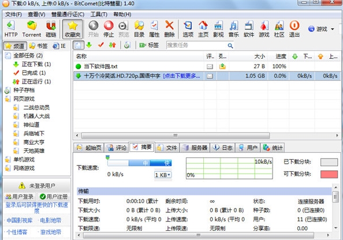The width and height of the screenshot is (343, 240).
Task: Stop the task with 停止 icon
Action: [x=109, y=29]
